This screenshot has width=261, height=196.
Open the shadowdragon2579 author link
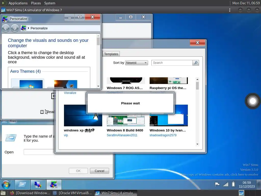click(x=163, y=135)
